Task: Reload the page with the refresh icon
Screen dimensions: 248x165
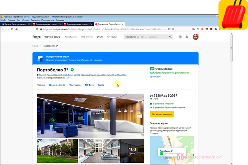Action: point(12,29)
